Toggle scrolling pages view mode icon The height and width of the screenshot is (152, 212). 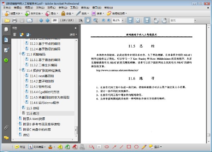coord(130,20)
